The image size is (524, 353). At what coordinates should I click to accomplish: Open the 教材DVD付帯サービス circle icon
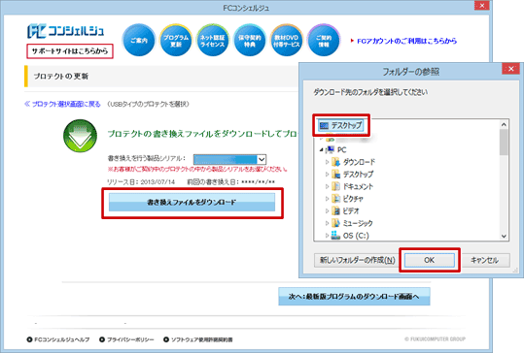point(287,41)
